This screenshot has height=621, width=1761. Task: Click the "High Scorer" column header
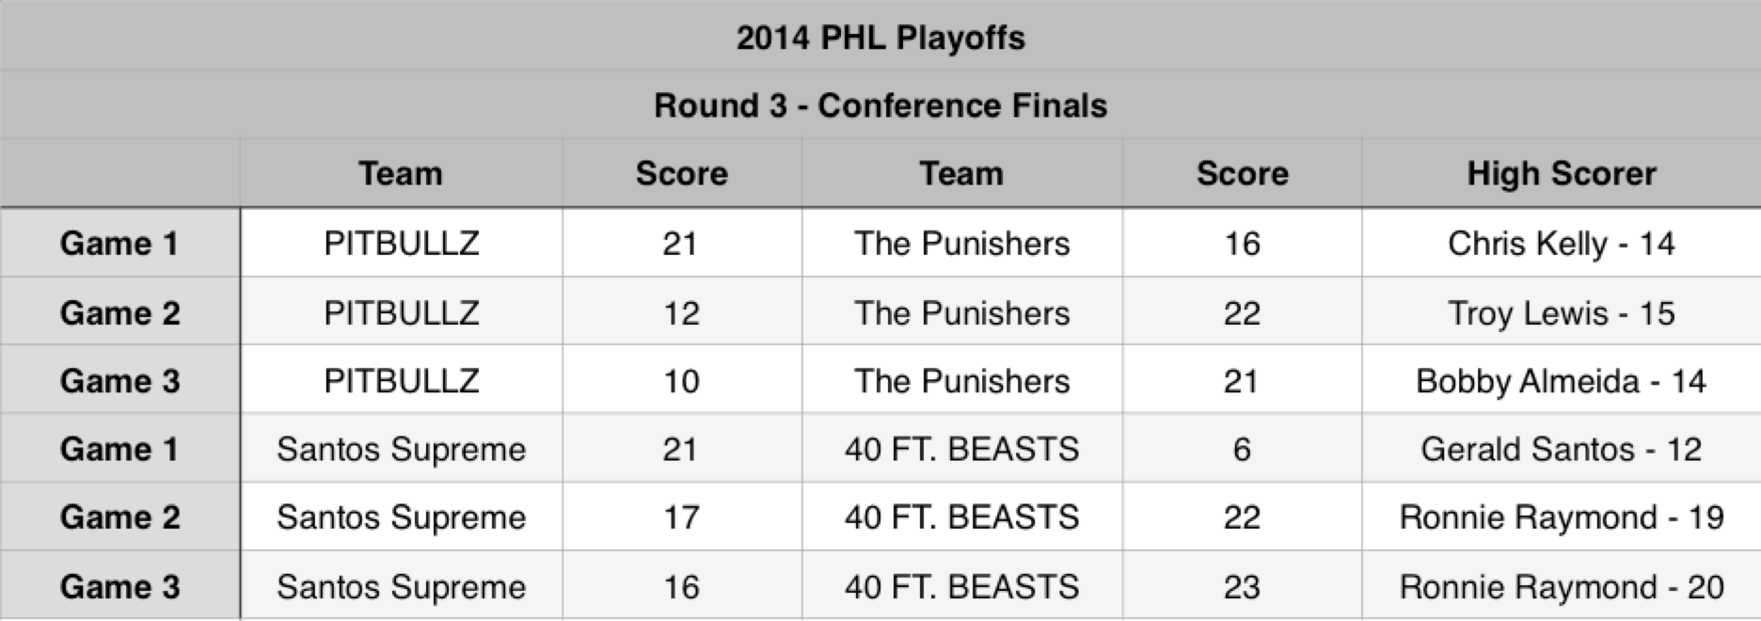(x=1561, y=174)
